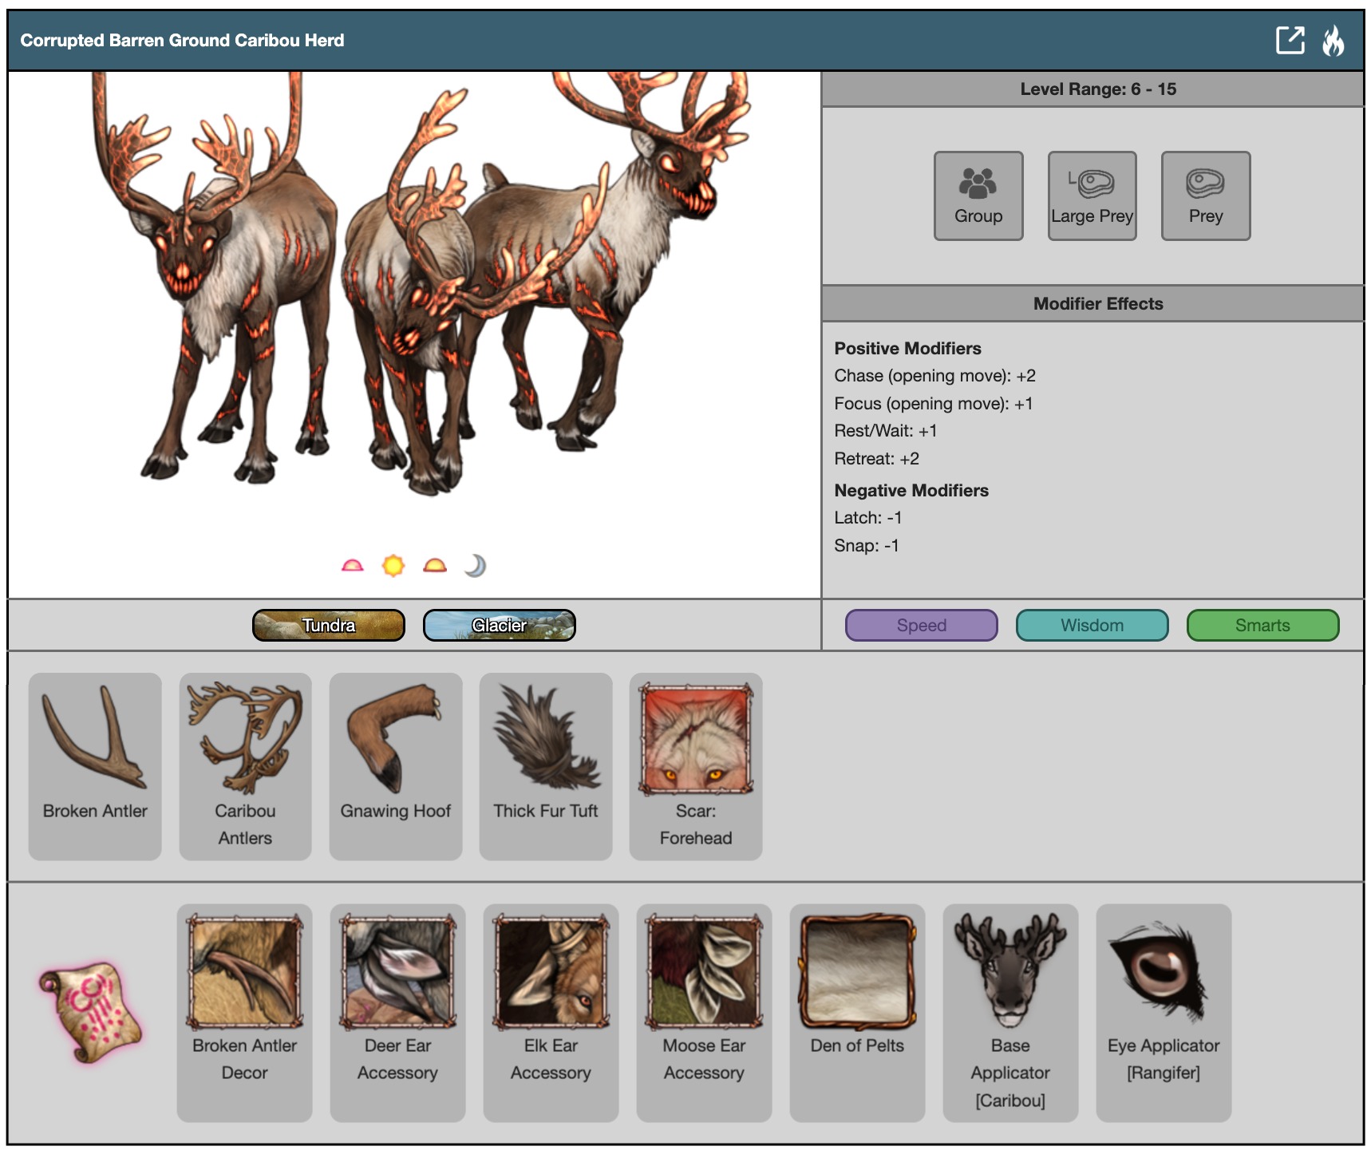Viewport: 1371px width, 1154px height.
Task: Select the Prey tag icon
Action: (1205, 196)
